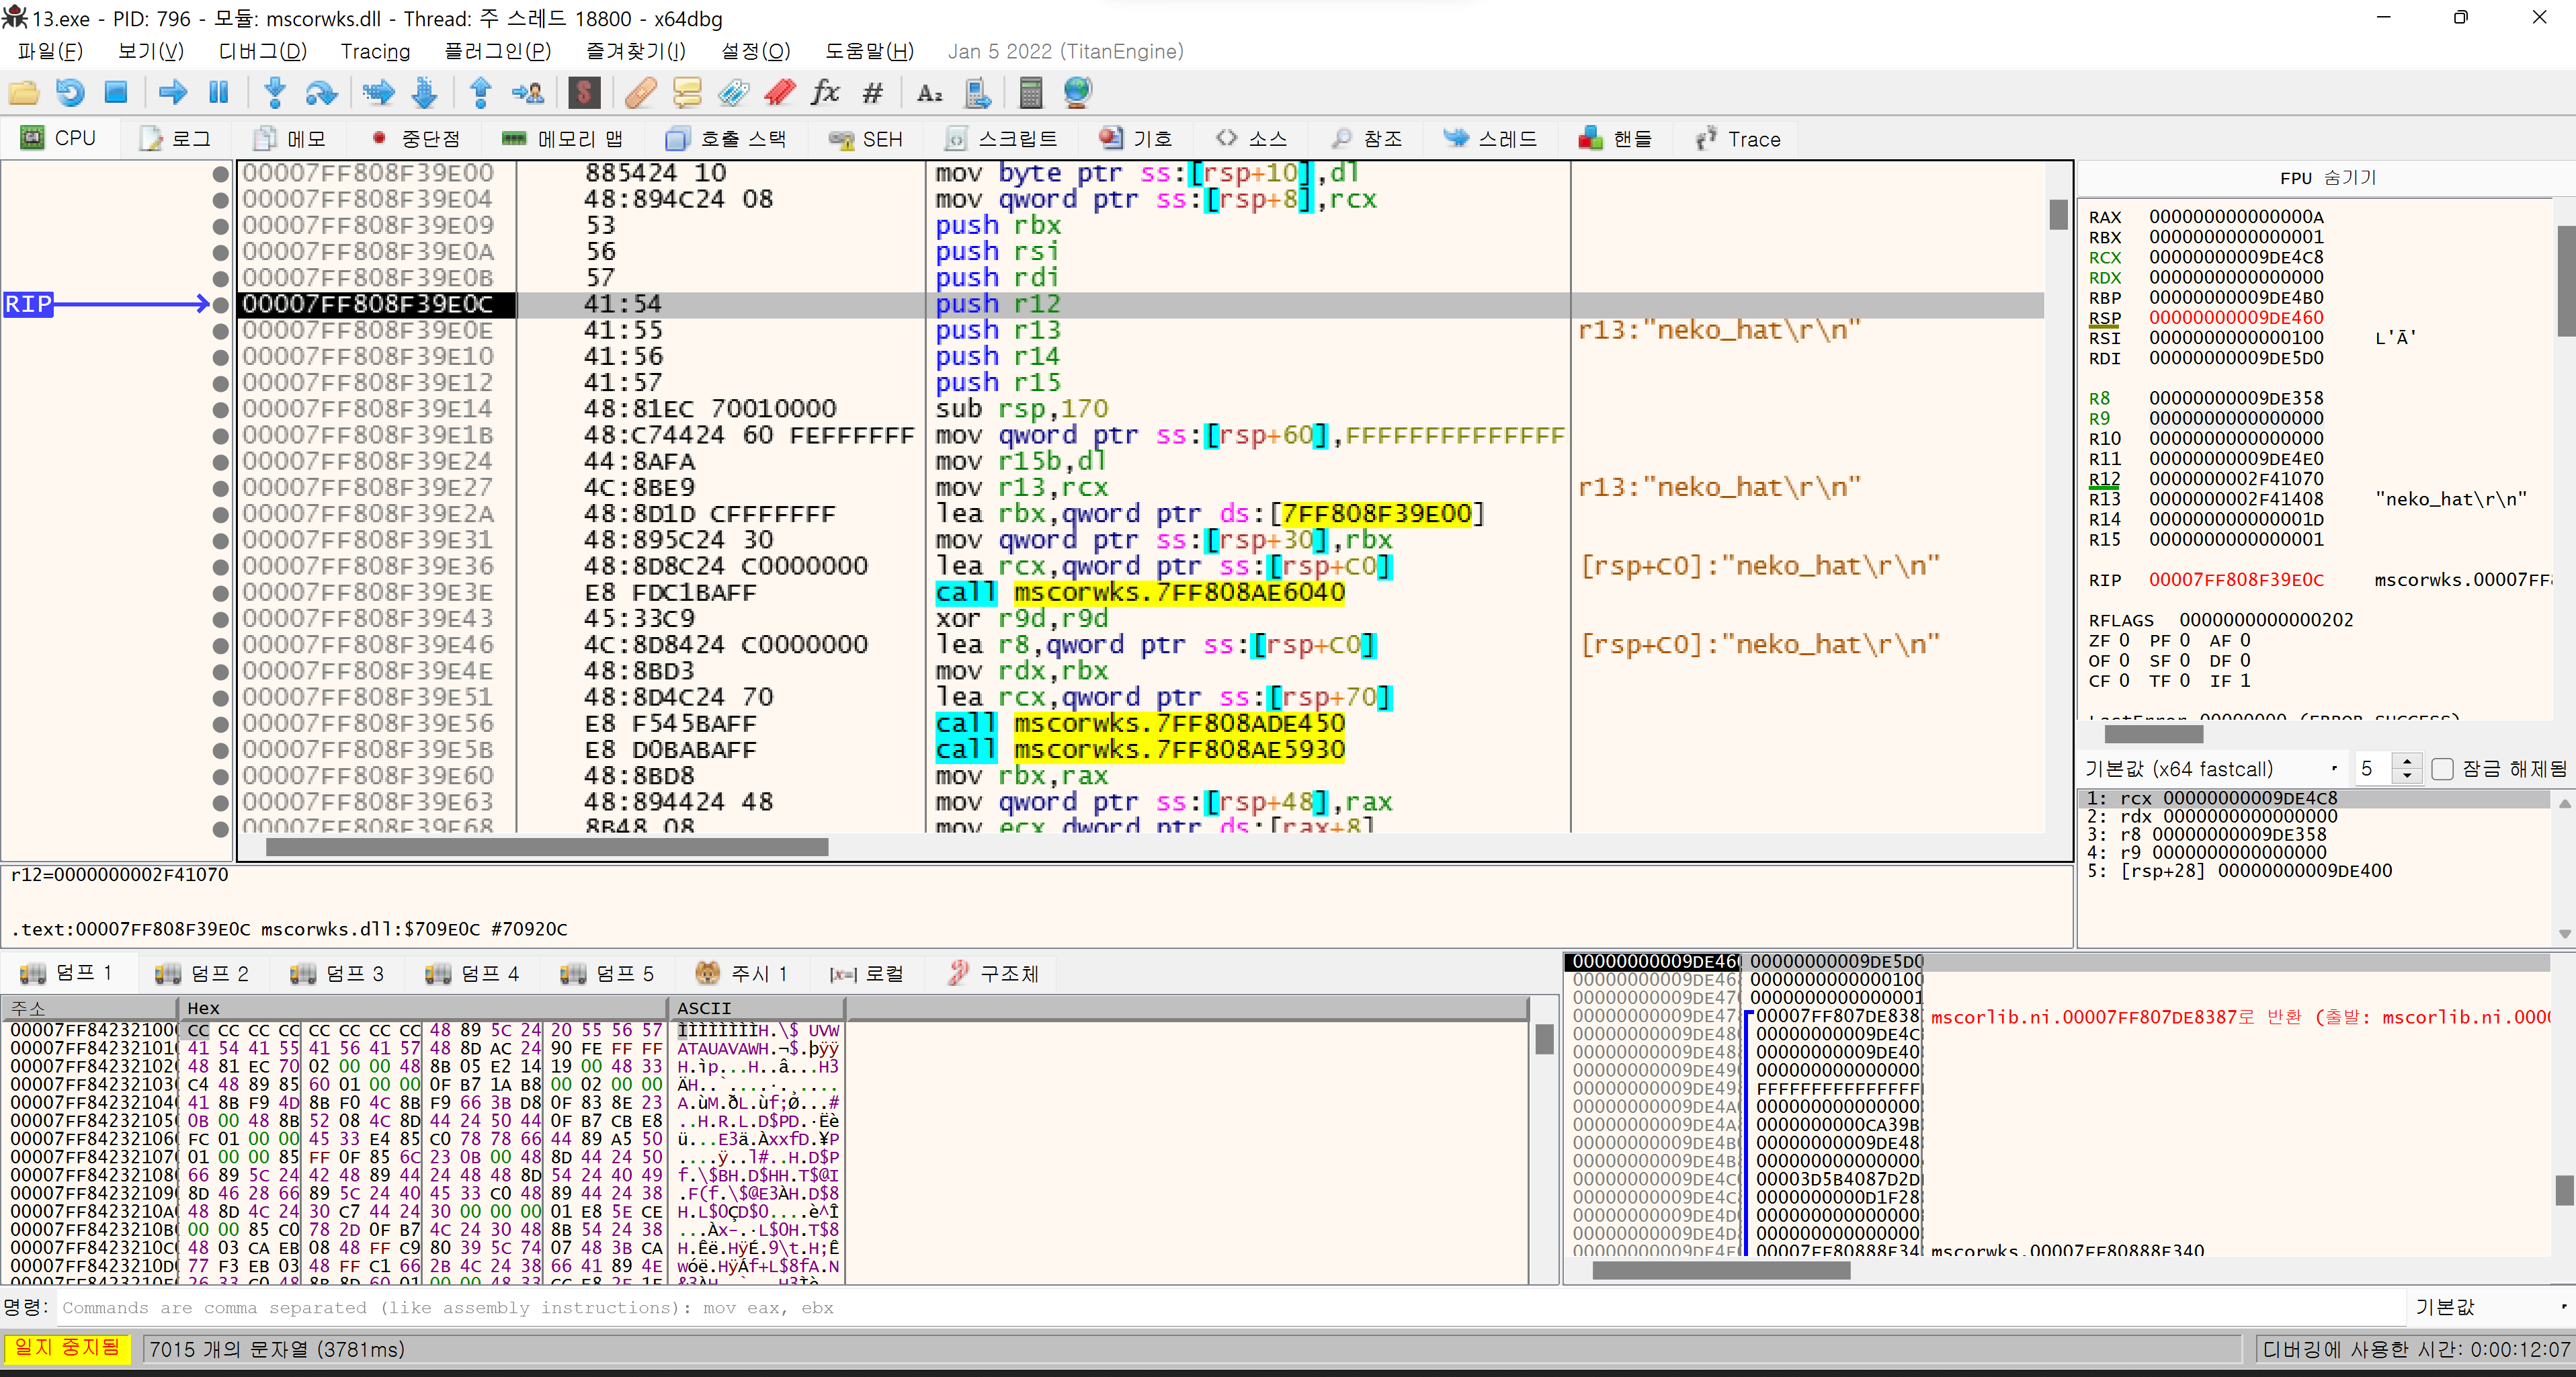This screenshot has height=1377, width=2576.
Task: Open patches with the bandage icon
Action: point(640,93)
